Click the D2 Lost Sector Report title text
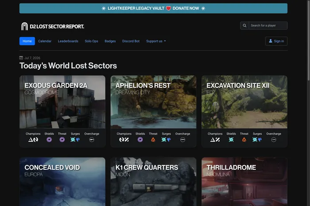The height and width of the screenshot is (206, 310). [57, 26]
